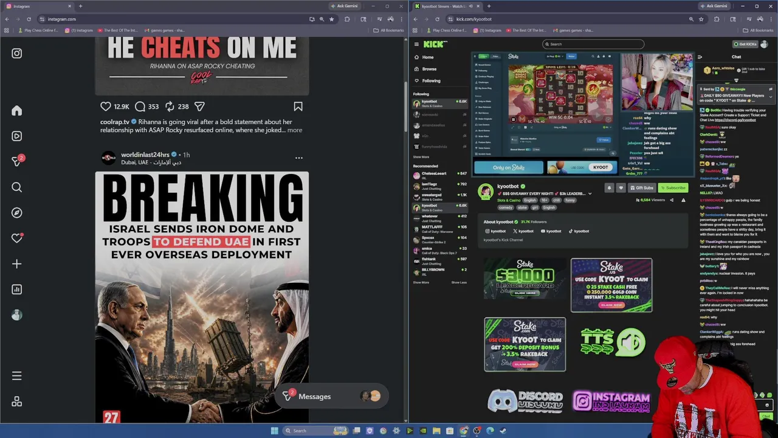Viewport: 778px width, 438px height.
Task: Open Instagram home from sidebar house icon
Action: (x=17, y=111)
